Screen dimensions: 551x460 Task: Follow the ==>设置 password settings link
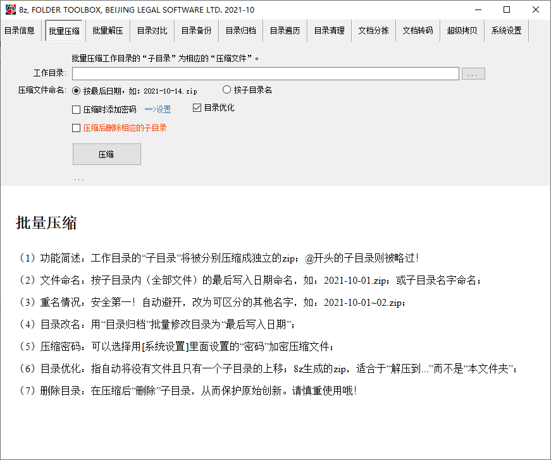point(158,109)
